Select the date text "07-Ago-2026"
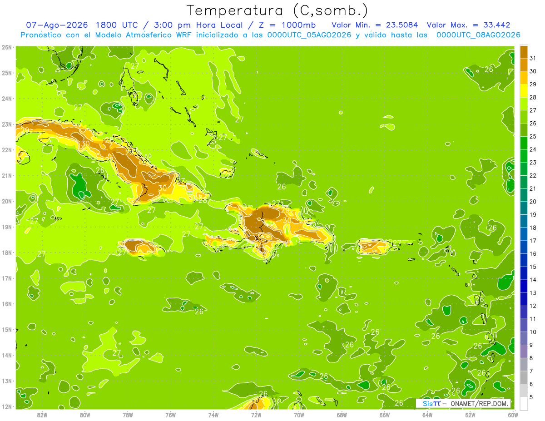This screenshot has width=545, height=421. pyautogui.click(x=57, y=25)
